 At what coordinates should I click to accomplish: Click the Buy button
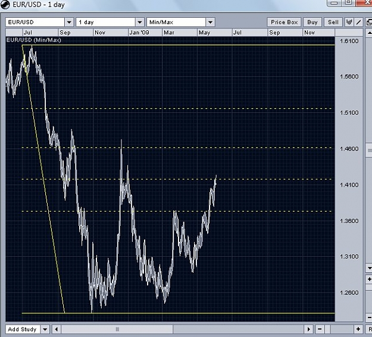[x=312, y=22]
